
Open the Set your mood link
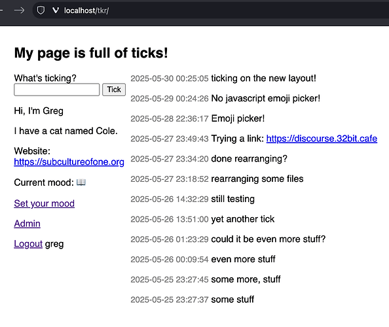pos(44,203)
